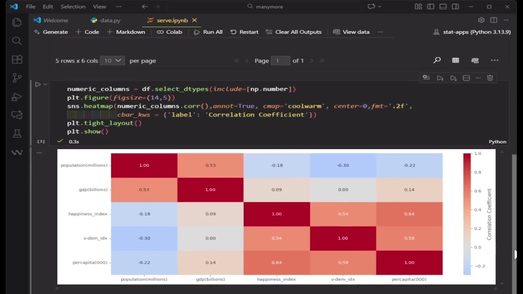The height and width of the screenshot is (294, 523).
Task: Restart the notebook kernel
Action: [244, 32]
